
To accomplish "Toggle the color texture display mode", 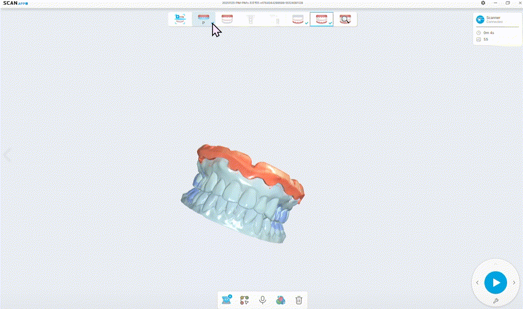I will 280,300.
